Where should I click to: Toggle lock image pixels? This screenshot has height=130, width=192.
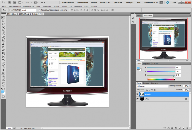[150, 90]
